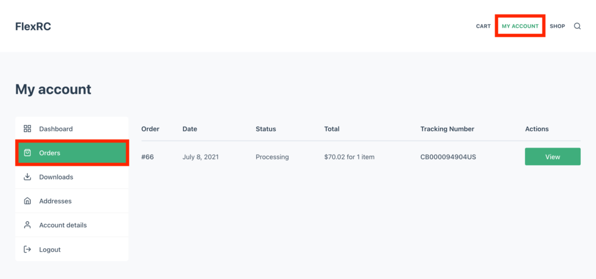
Task: Go to MY ACCOUNT in top navigation
Action: coord(520,26)
